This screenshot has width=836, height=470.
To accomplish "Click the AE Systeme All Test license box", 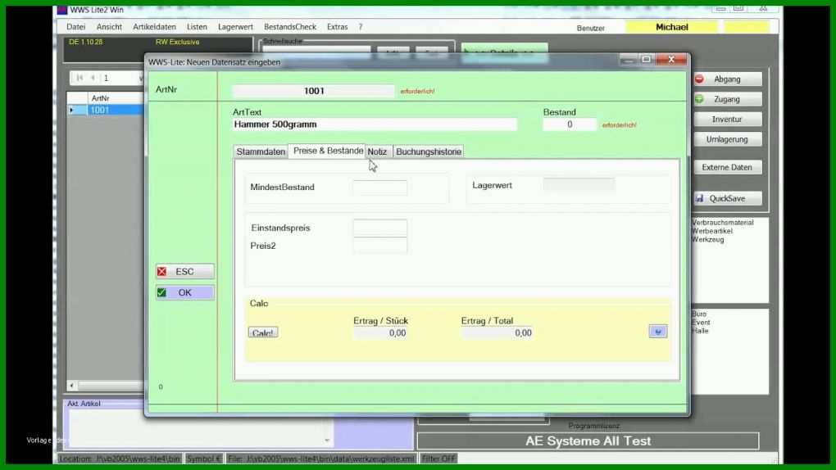I will [588, 441].
